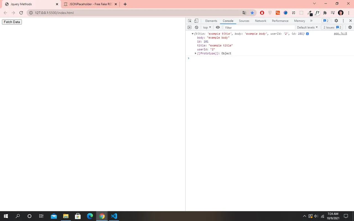The width and height of the screenshot is (354, 221).
Task: Open DevTools settings gear in the tab bar
Action: point(336,21)
